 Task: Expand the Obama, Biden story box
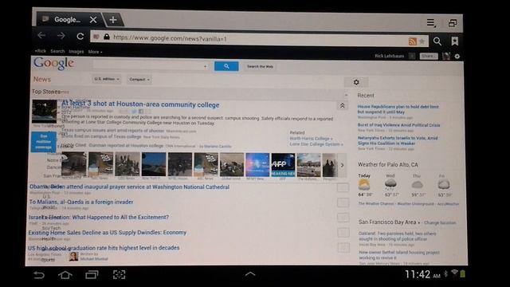(x=343, y=188)
